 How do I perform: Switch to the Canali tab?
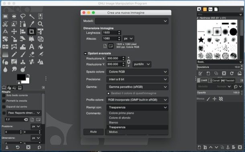pyautogui.click(x=214, y=80)
